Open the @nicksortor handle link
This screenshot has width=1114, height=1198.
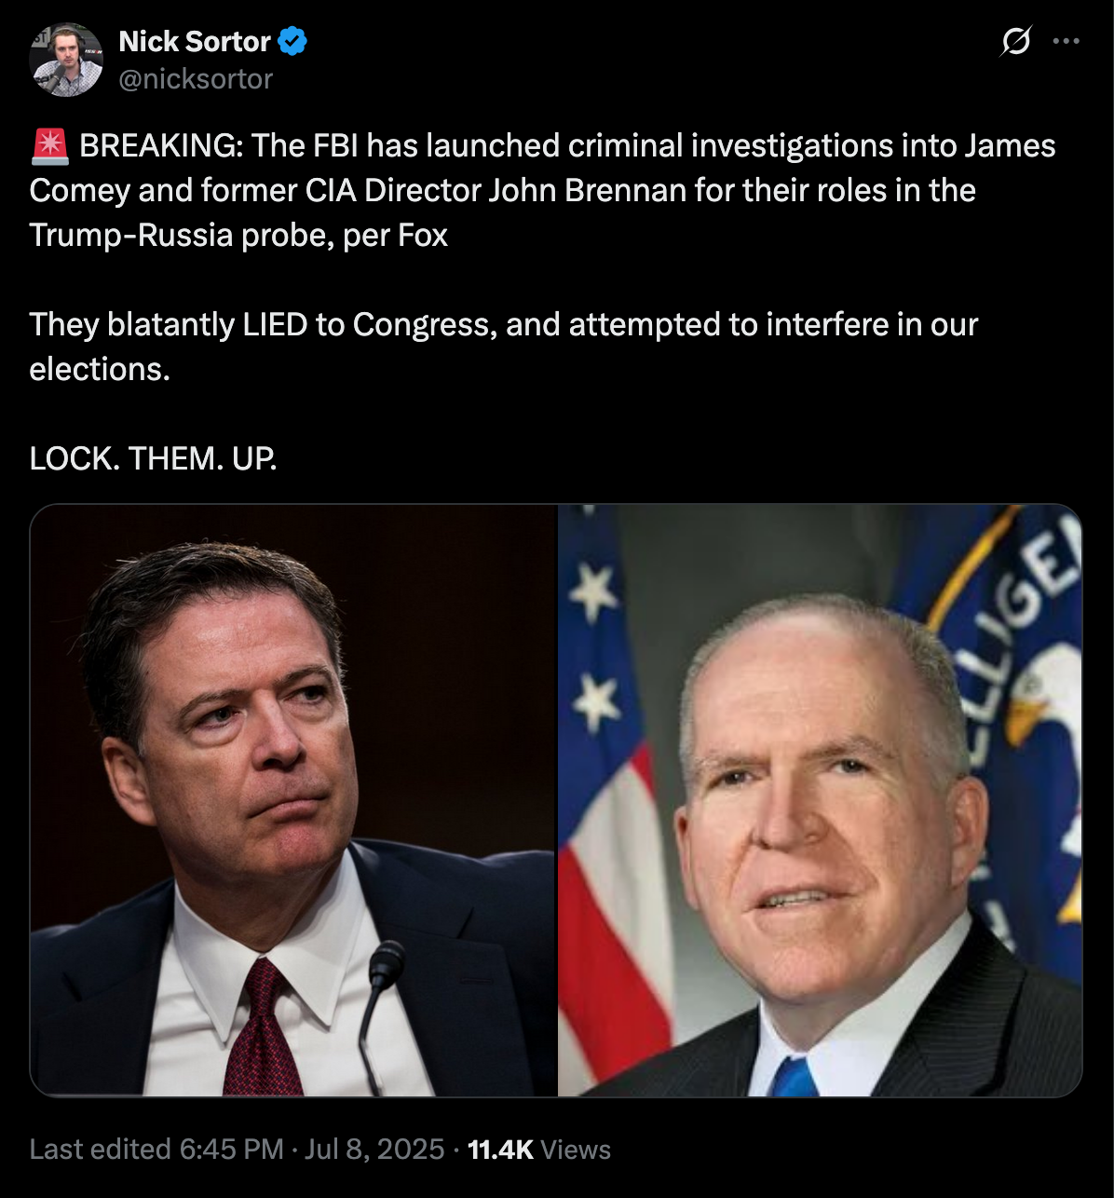[x=196, y=79]
